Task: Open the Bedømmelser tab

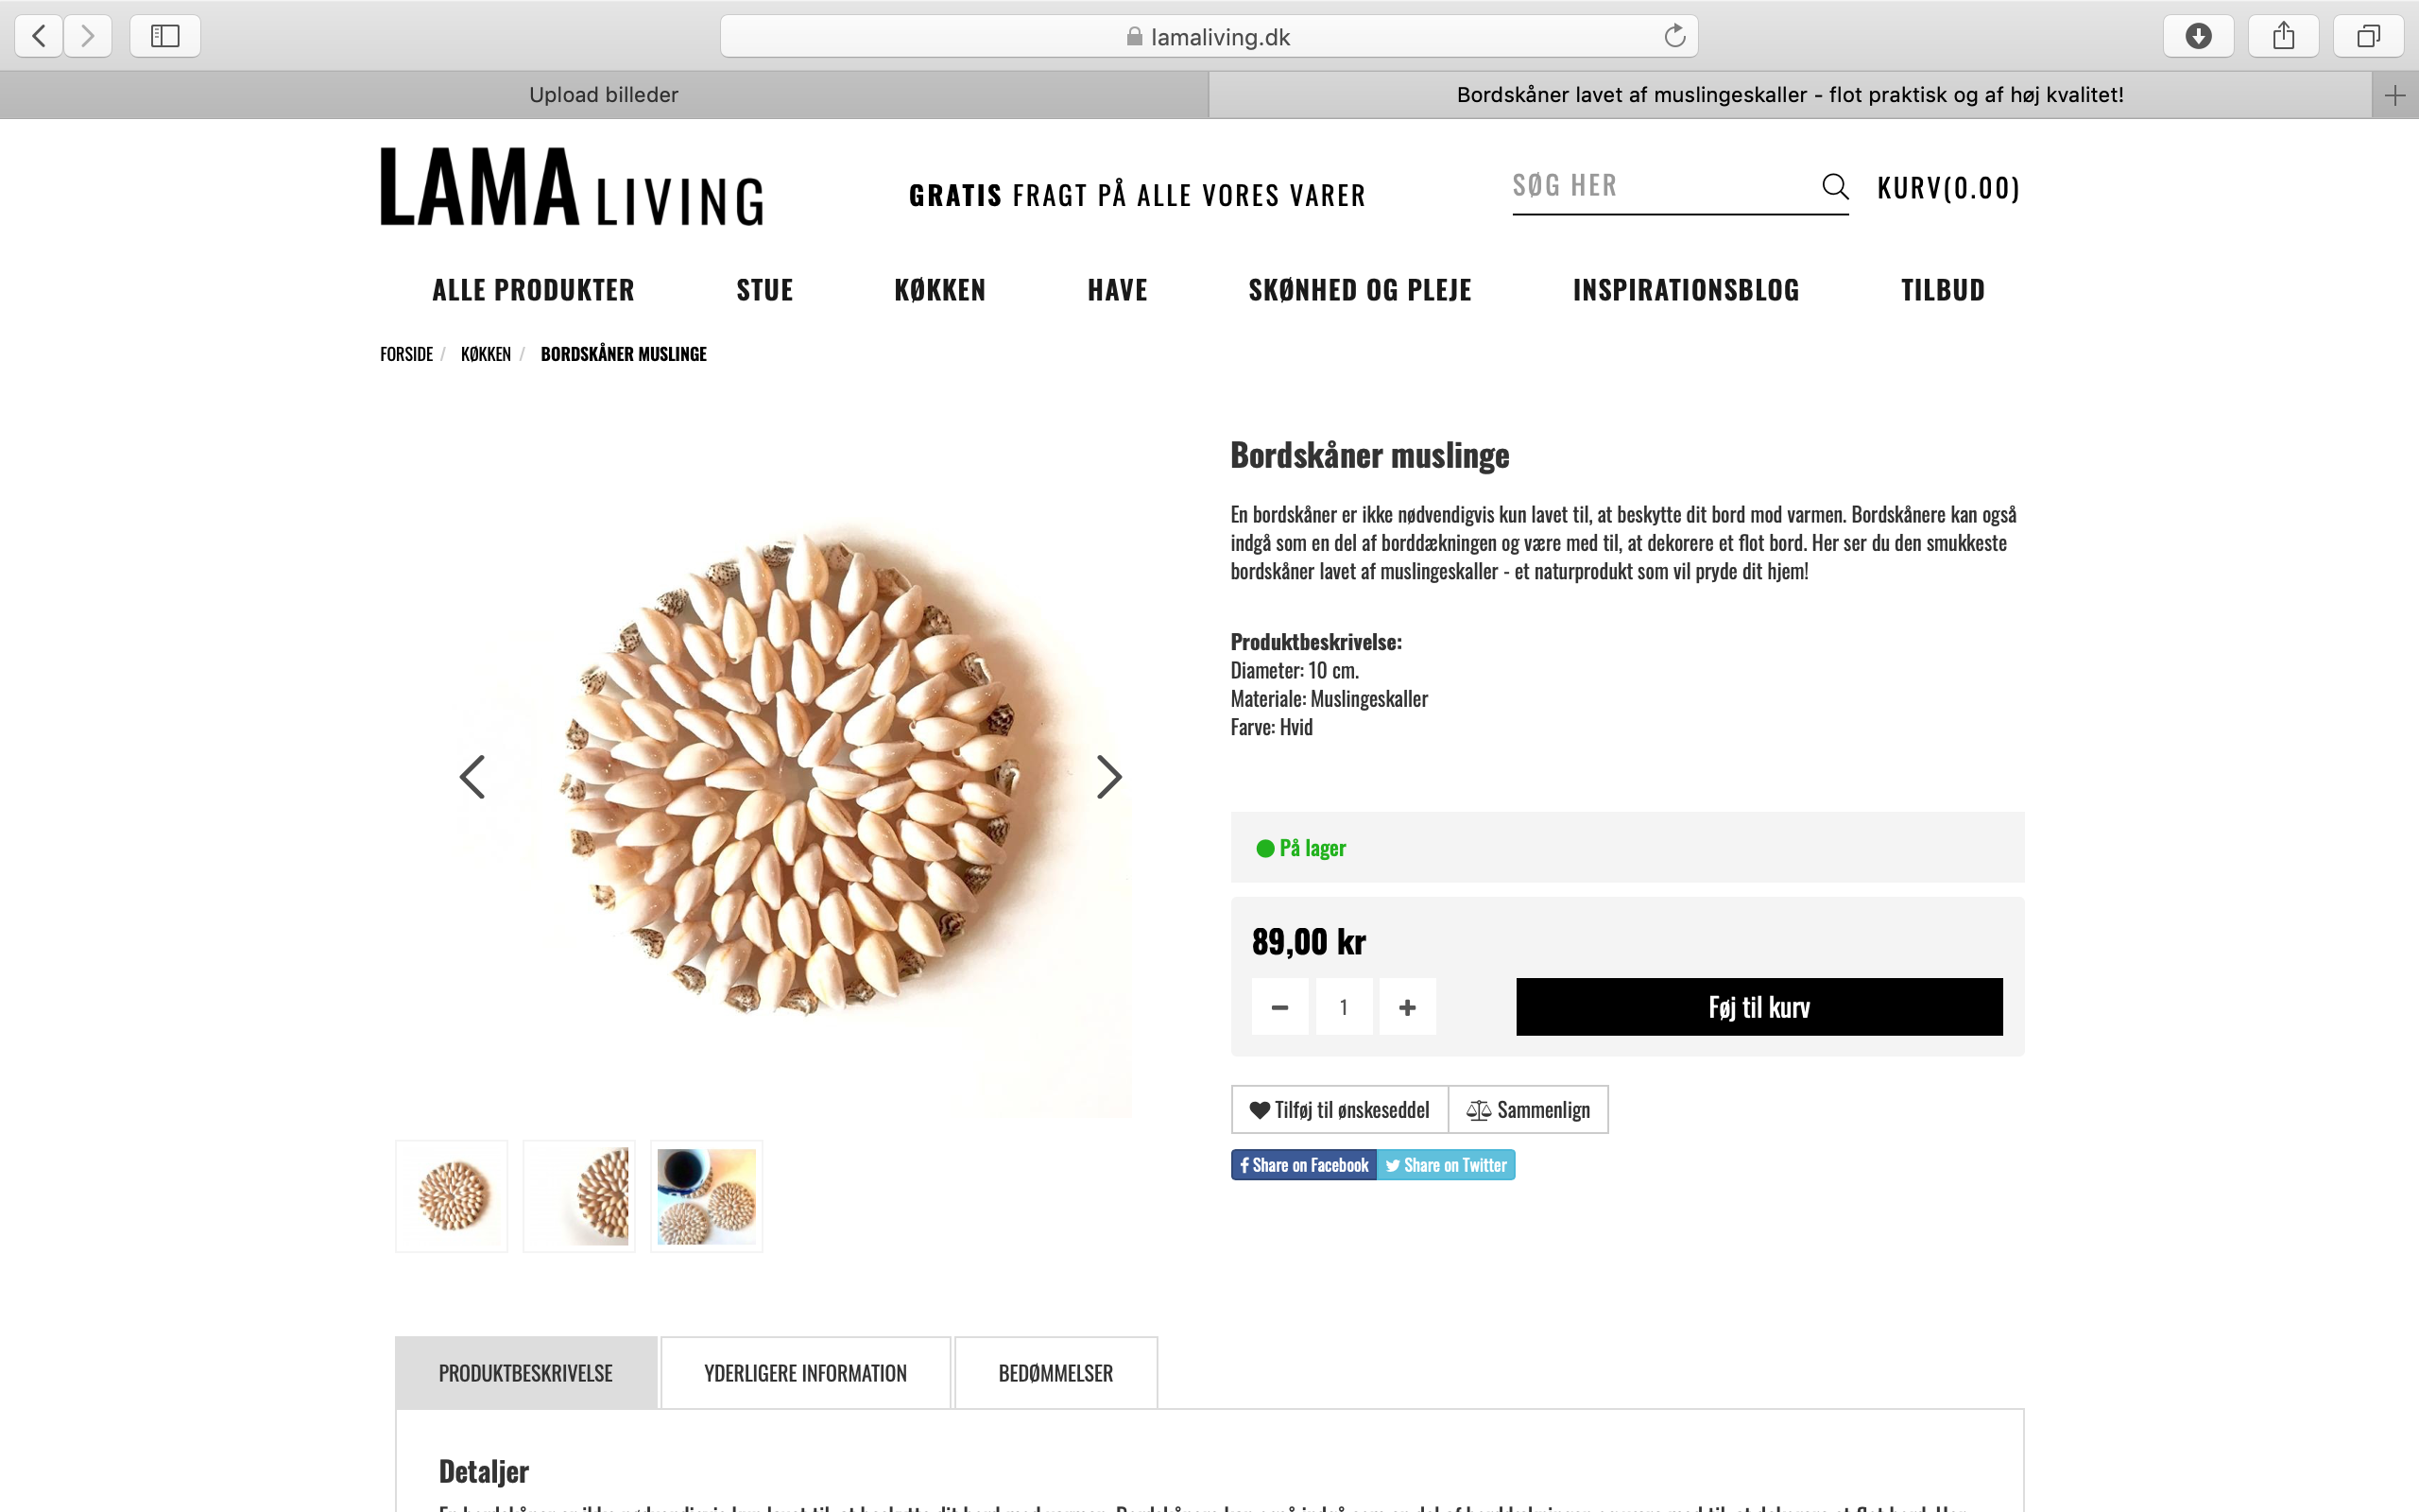Action: click(1055, 1373)
